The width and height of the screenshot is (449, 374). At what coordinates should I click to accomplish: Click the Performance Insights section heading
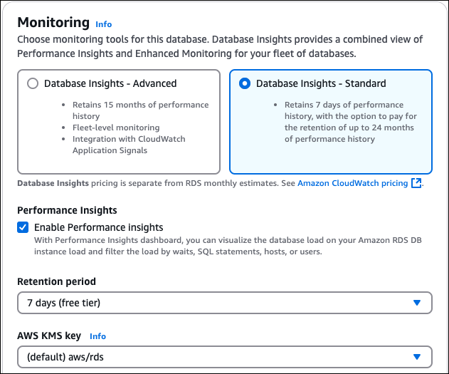[67, 210]
